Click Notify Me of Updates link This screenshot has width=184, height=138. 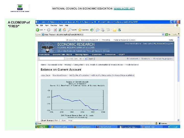click(79, 75)
